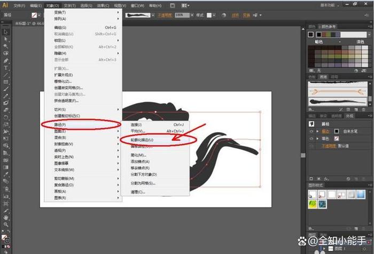Viewport: 374px width, 254px height.
Task: Open the harmony rules dropdown in Color Guide
Action: [369, 35]
